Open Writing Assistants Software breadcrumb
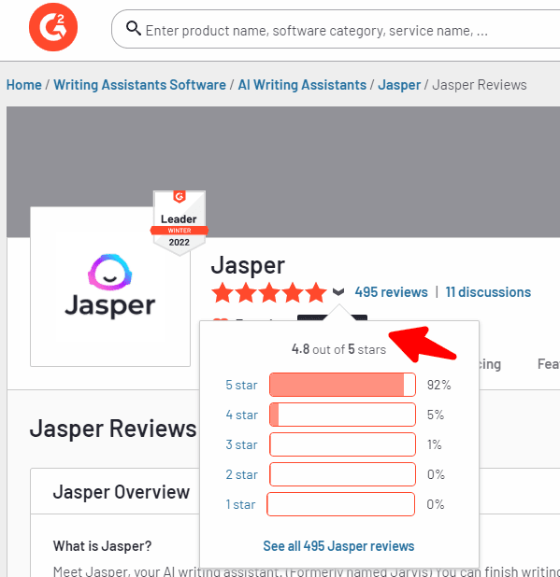560x577 pixels. (139, 85)
